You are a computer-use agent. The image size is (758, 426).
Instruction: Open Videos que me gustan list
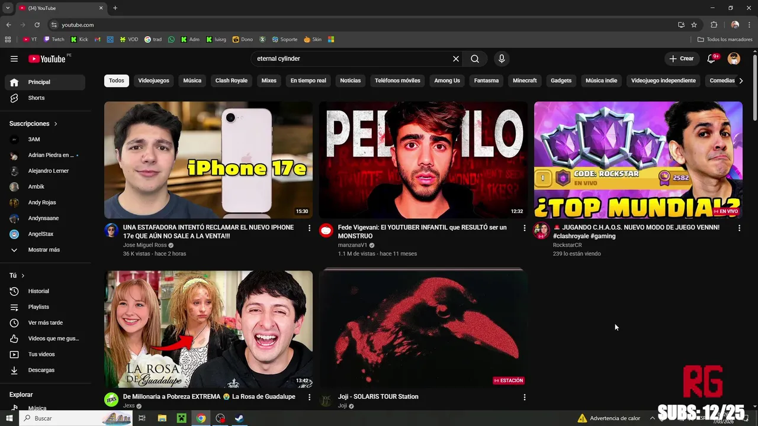[x=45, y=338]
